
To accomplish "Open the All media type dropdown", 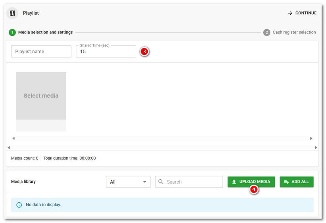I will pos(128,182).
